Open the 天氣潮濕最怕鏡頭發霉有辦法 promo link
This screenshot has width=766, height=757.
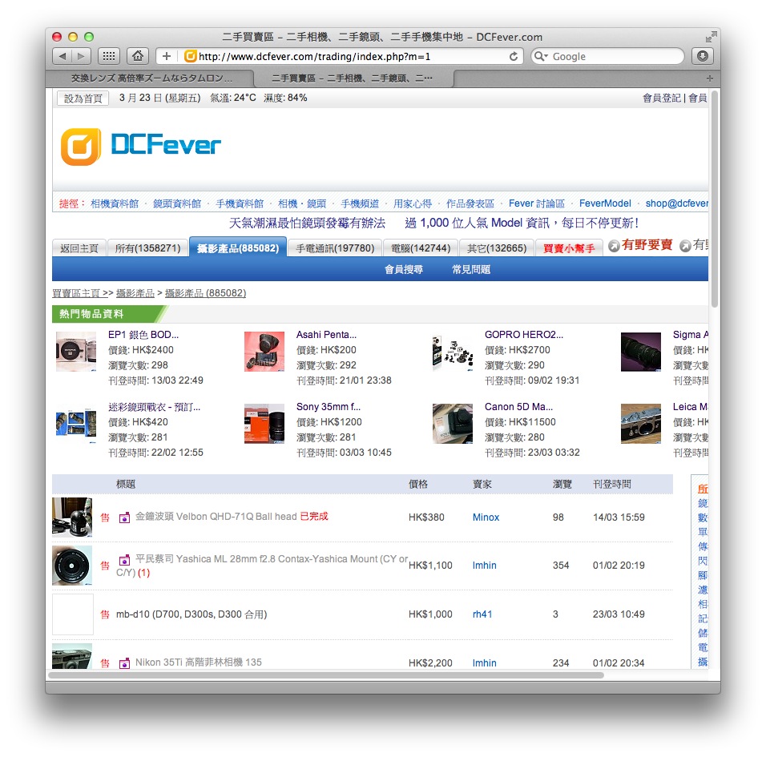[307, 223]
